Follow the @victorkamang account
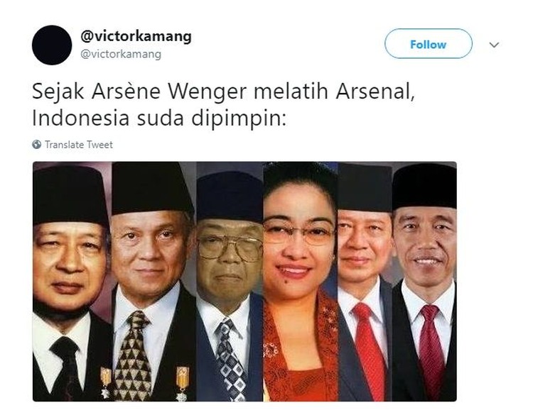The height and width of the screenshot is (410, 533). click(429, 44)
